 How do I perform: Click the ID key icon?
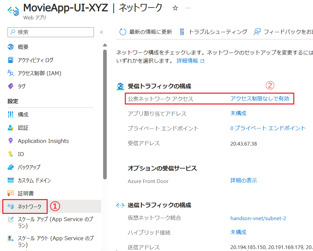pyautogui.click(x=11, y=154)
